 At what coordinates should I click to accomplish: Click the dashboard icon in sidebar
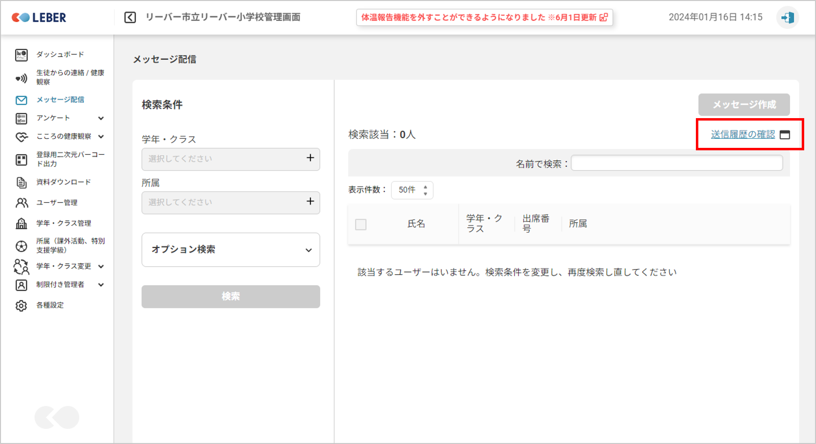[x=21, y=55]
